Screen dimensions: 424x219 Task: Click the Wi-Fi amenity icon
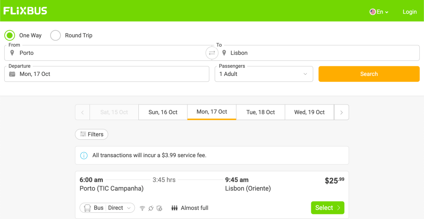tap(142, 208)
